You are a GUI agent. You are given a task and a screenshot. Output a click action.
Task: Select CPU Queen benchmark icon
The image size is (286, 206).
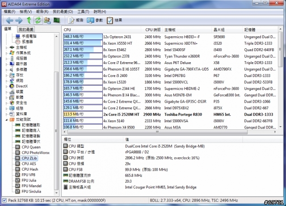17,147
